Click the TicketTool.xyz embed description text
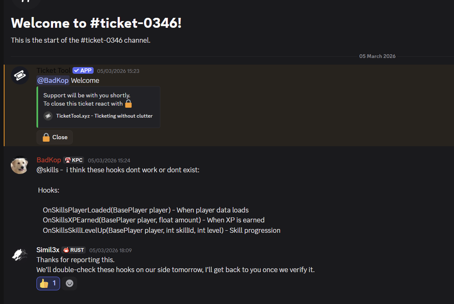Screen dimensions: 454x304 [104, 116]
